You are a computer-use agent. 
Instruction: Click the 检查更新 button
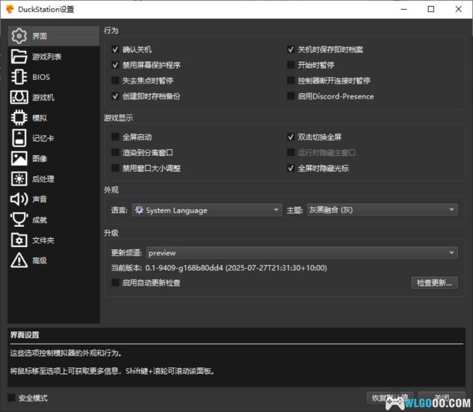click(434, 283)
